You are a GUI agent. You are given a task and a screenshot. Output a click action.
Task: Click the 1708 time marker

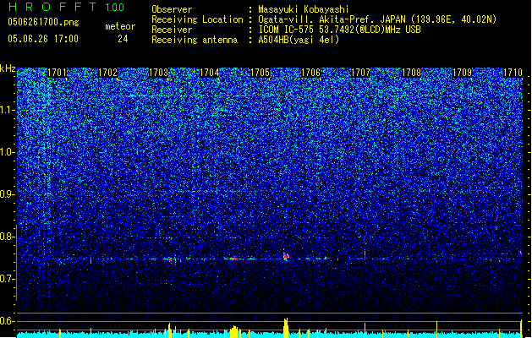coord(412,73)
